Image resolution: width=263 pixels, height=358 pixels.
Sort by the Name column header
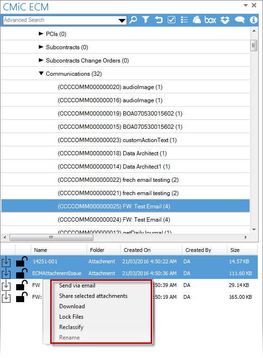(x=59, y=250)
